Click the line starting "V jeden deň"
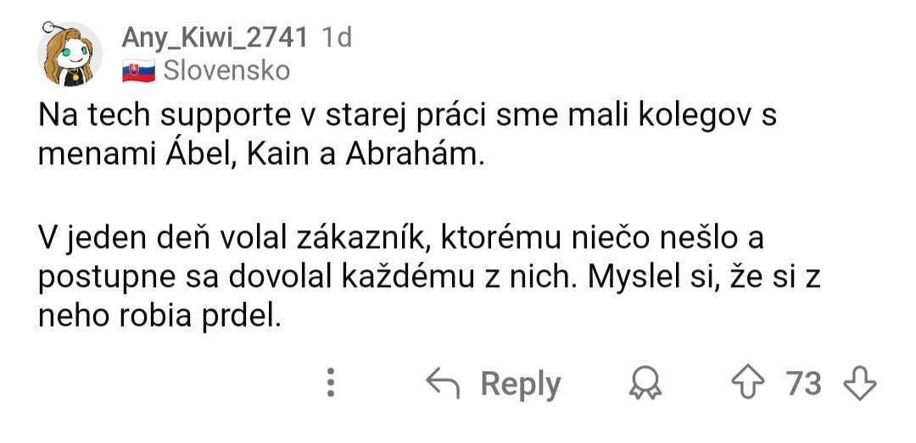 [401, 237]
